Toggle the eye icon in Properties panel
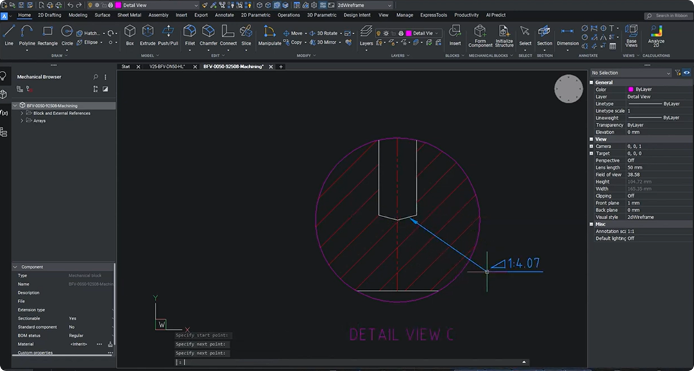The width and height of the screenshot is (694, 371). click(x=687, y=73)
